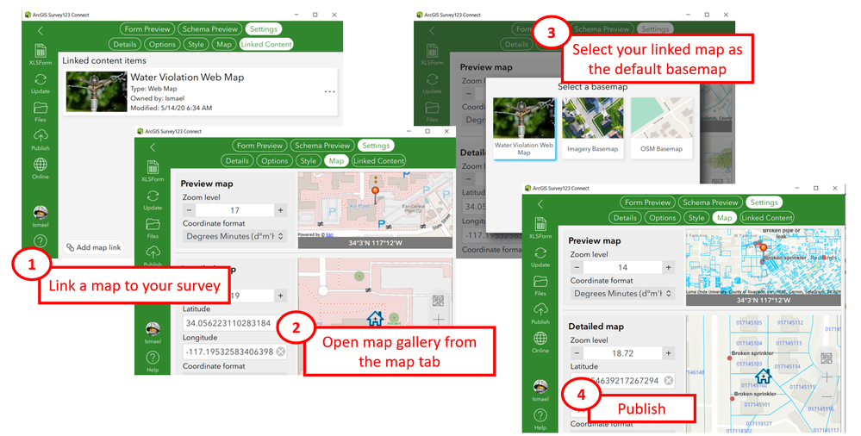Image resolution: width=861 pixels, height=436 pixels.
Task: Click Schema Preview tab in the zoom 14 map window
Action: tap(710, 202)
